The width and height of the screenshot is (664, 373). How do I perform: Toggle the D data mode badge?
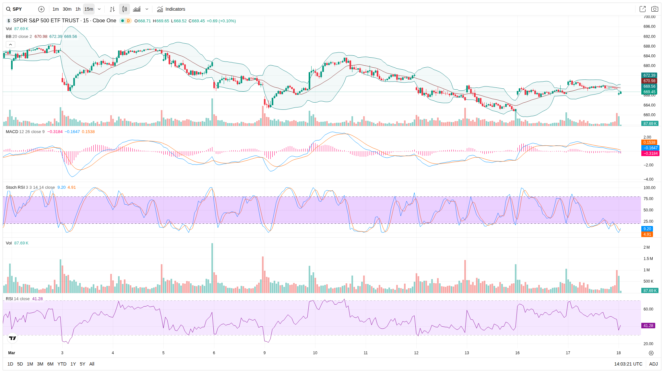click(128, 21)
